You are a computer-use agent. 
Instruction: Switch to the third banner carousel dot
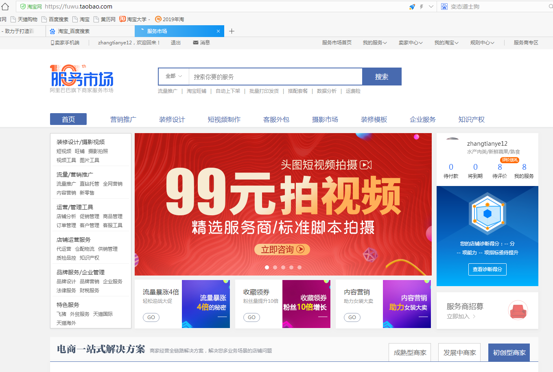pyautogui.click(x=283, y=267)
